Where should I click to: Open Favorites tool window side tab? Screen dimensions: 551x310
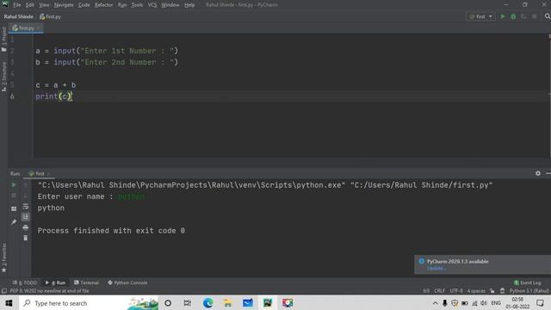coord(3,257)
